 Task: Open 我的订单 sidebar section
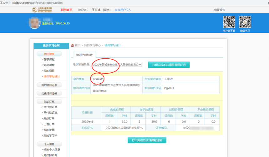pos(49,102)
